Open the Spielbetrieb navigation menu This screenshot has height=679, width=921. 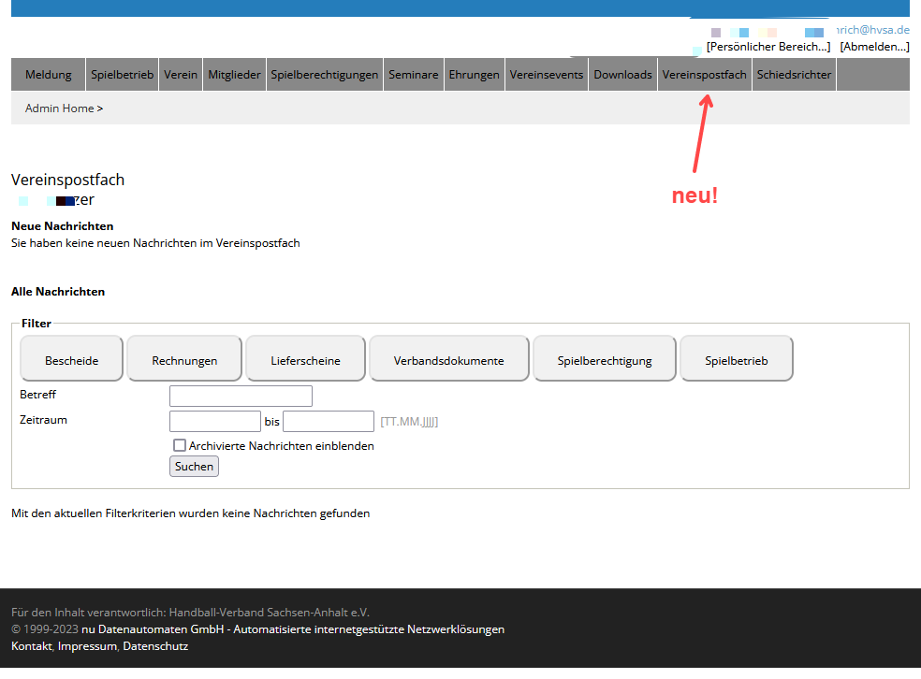point(122,75)
